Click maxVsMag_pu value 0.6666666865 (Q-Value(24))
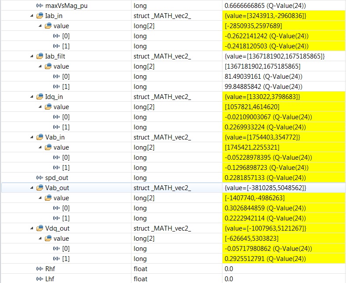The width and height of the screenshot is (346, 283). pos(265,6)
